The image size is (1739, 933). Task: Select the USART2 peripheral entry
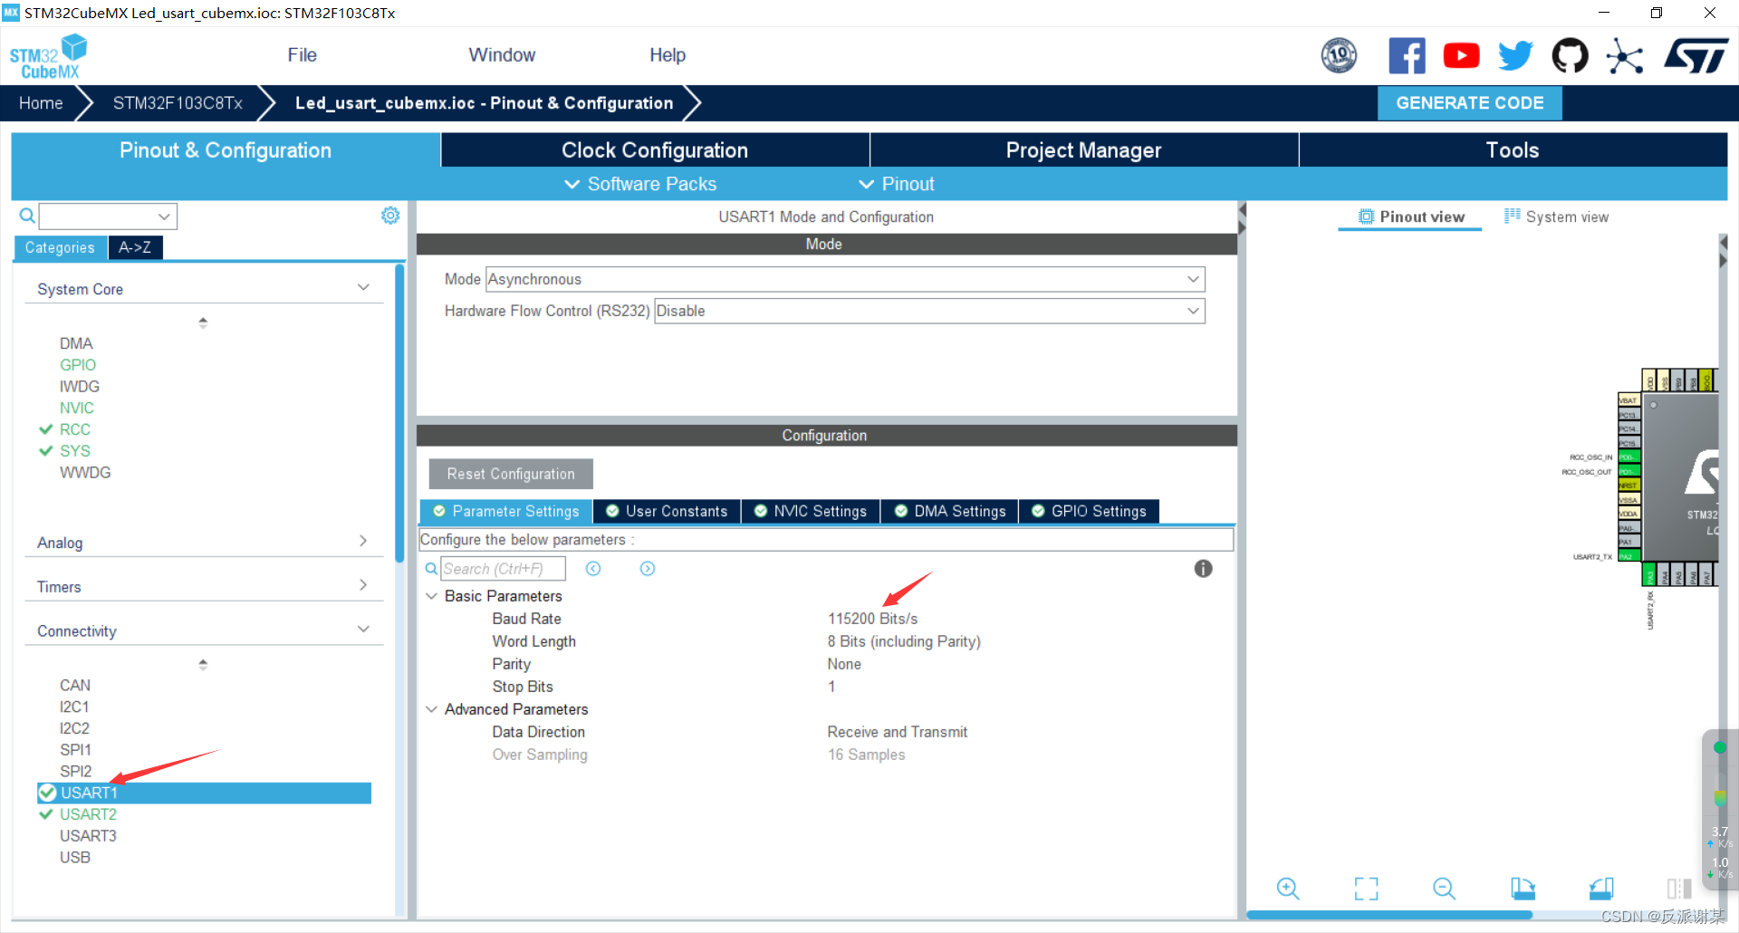pos(88,814)
